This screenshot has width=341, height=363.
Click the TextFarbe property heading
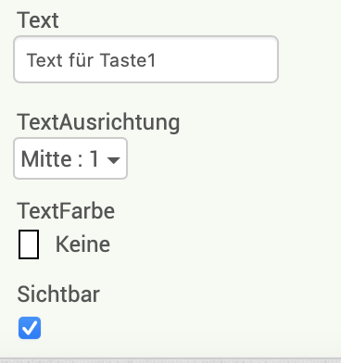pyautogui.click(x=66, y=211)
